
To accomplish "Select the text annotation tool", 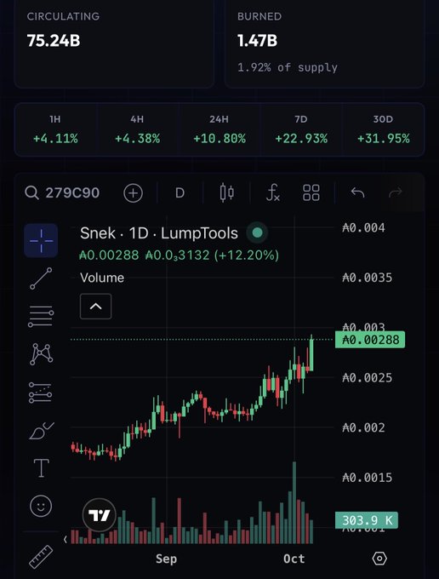I will (x=42, y=468).
